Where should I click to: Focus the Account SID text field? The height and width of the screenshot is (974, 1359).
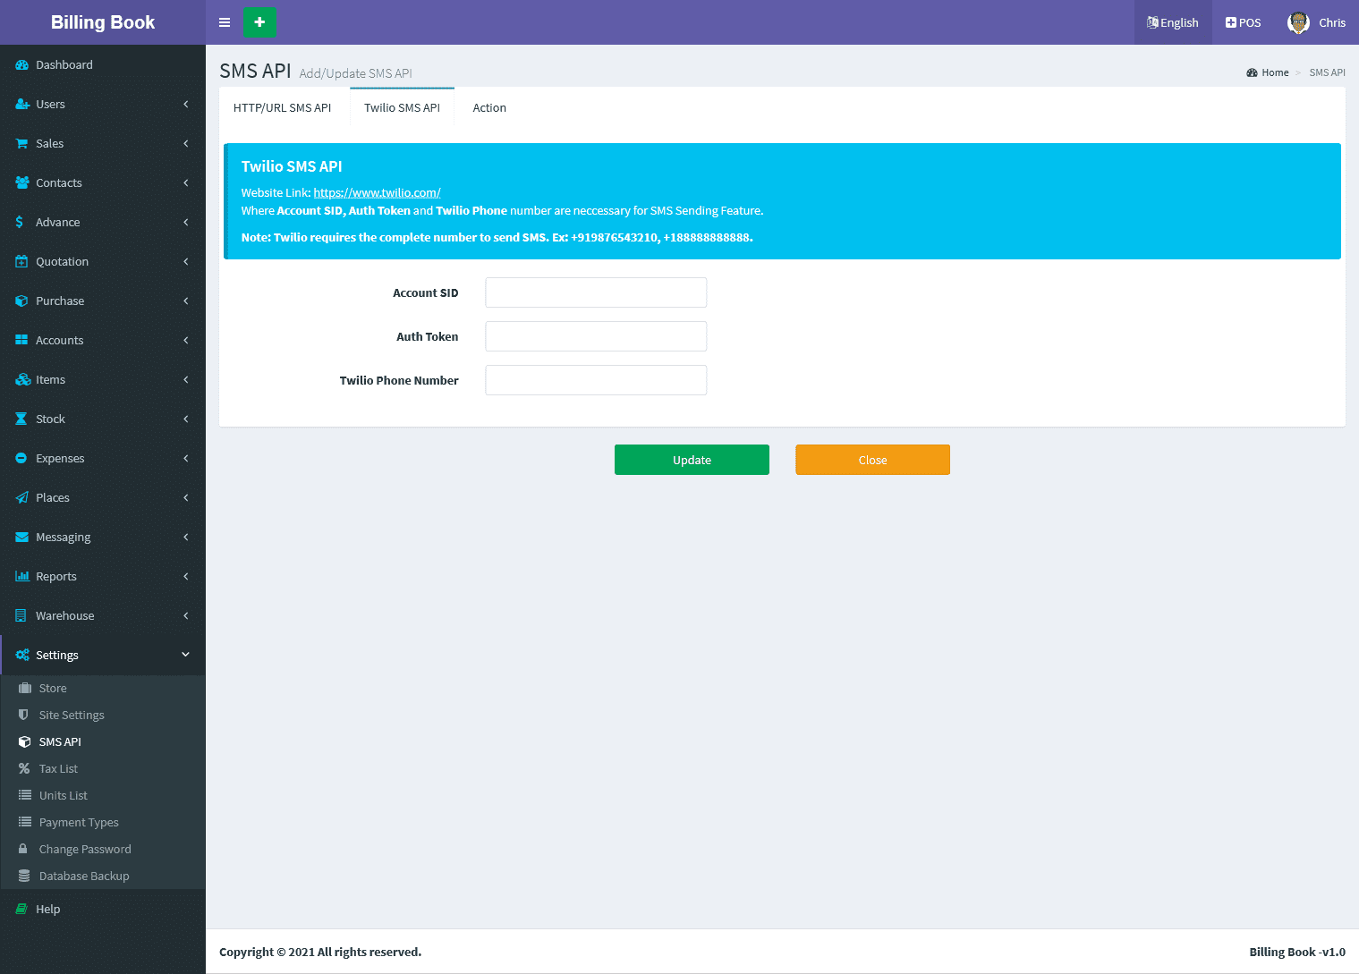tap(596, 292)
